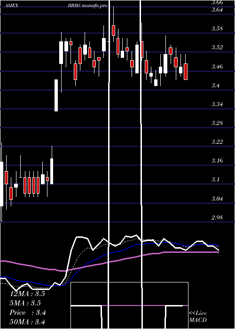Click the 3.4 price axis label
The height and width of the screenshot is (329, 235).
click(215, 86)
